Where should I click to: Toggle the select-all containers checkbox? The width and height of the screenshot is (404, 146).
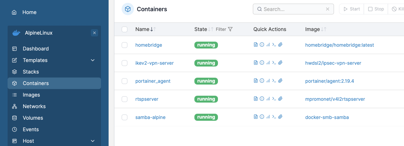coord(124,29)
